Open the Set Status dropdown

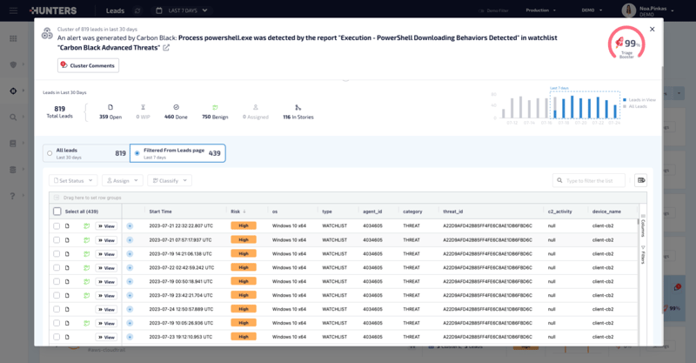tap(73, 180)
